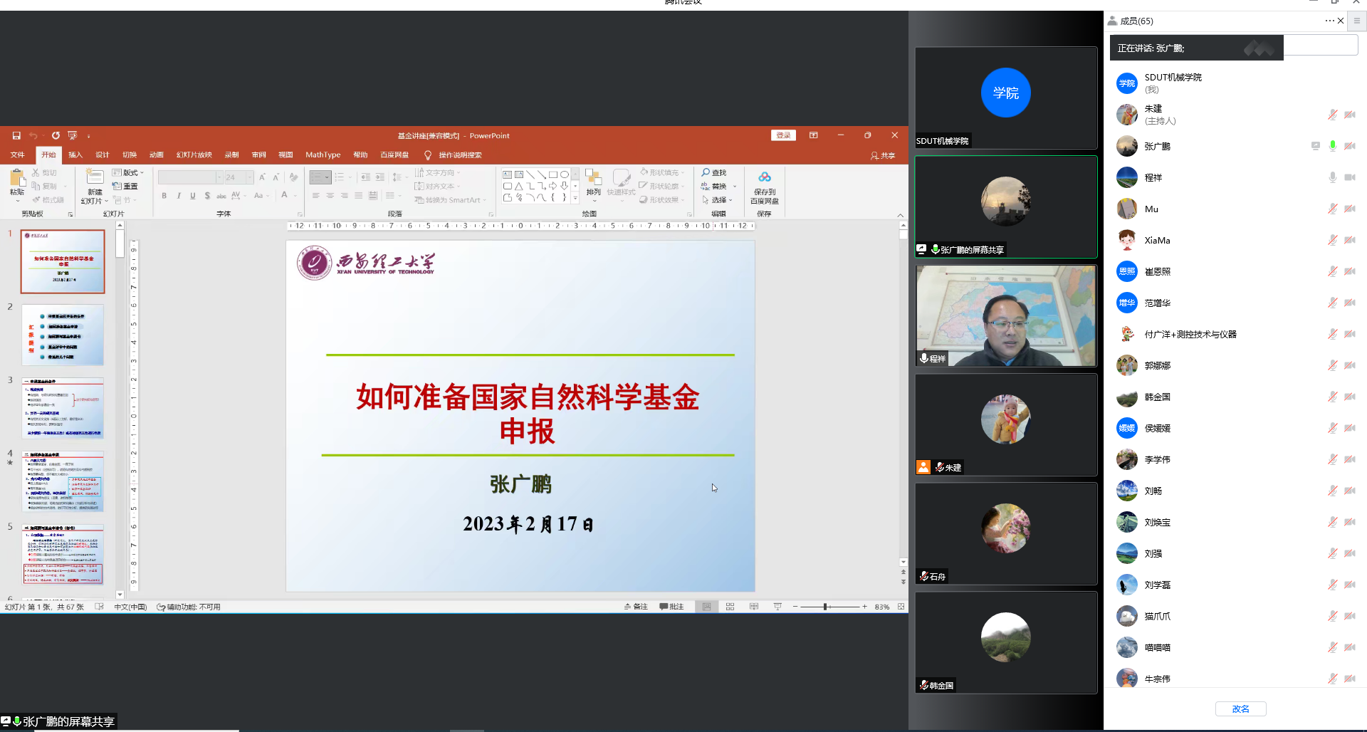Click the three-dots more icon in members panel

click(x=1329, y=21)
